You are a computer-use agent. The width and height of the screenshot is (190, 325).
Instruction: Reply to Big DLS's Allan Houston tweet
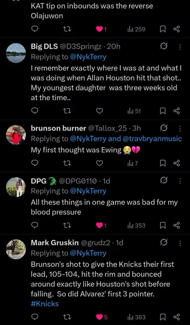point(35,111)
